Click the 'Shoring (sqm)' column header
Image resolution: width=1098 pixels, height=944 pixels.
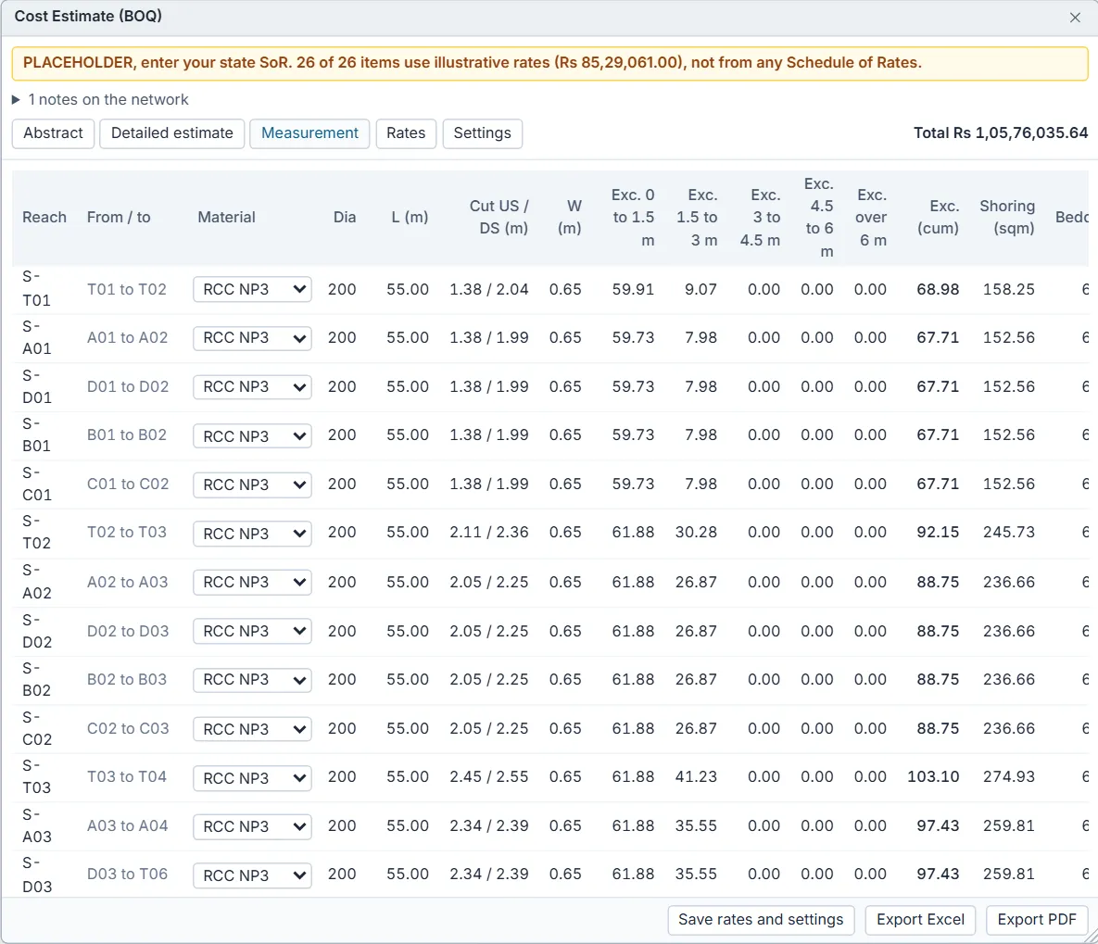point(1008,217)
